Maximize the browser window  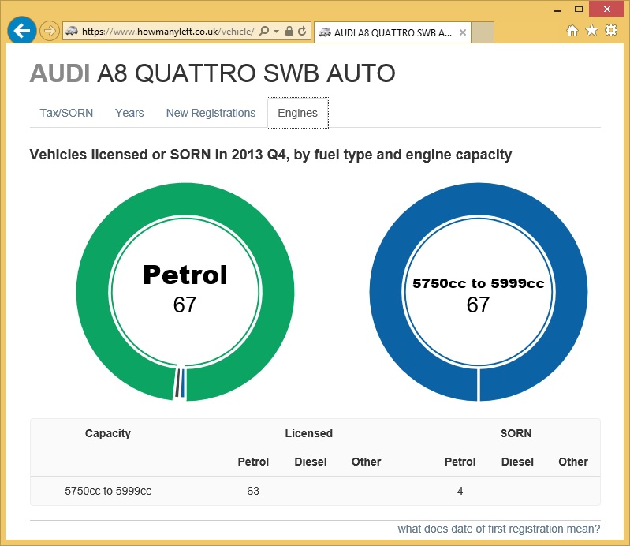click(x=579, y=9)
